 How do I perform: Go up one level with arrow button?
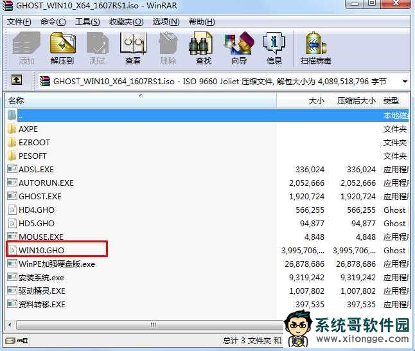(x=17, y=80)
